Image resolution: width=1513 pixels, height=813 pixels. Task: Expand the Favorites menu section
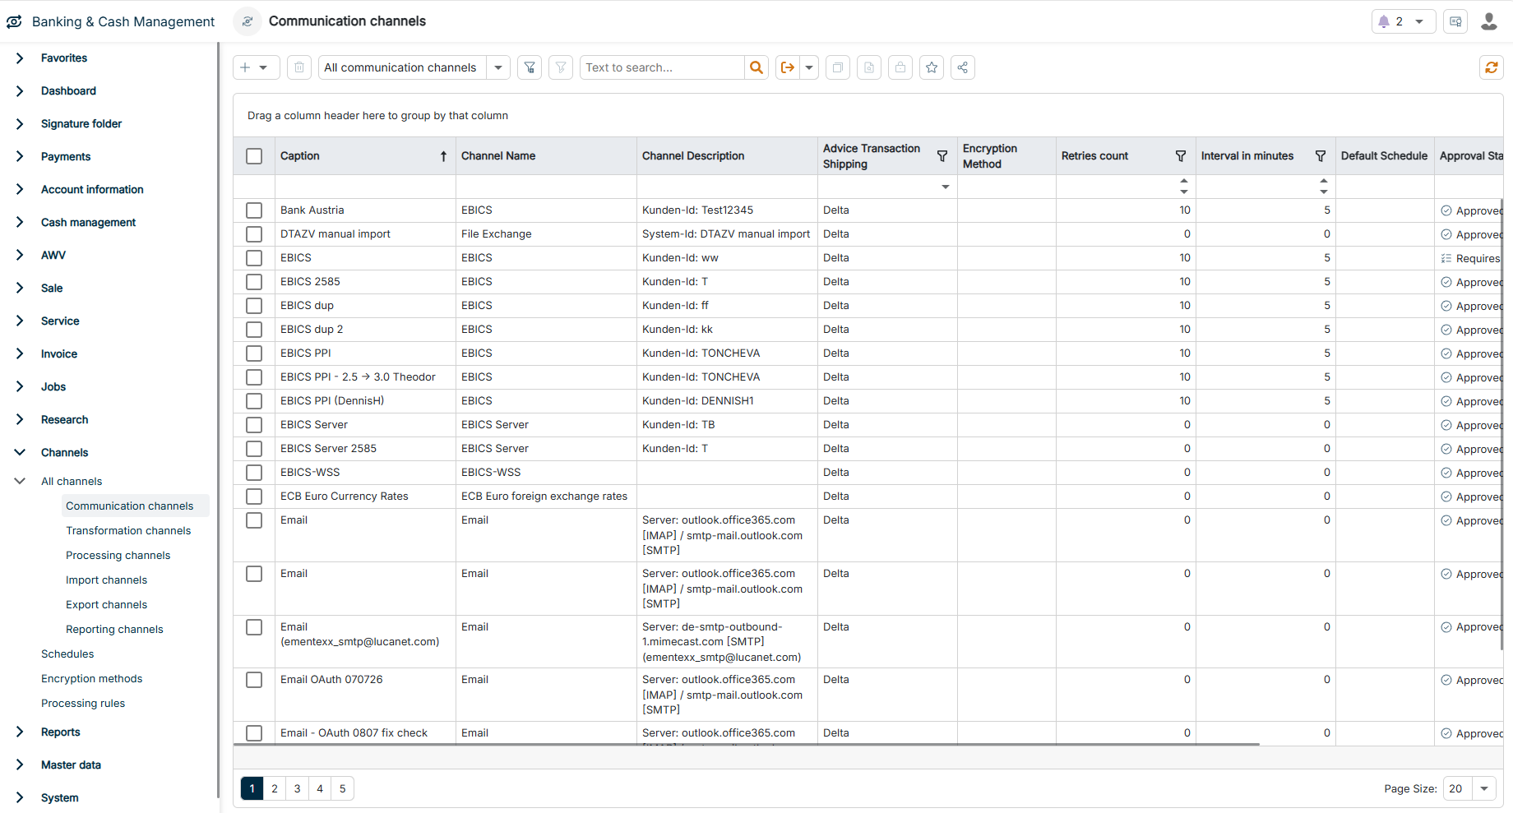(20, 58)
